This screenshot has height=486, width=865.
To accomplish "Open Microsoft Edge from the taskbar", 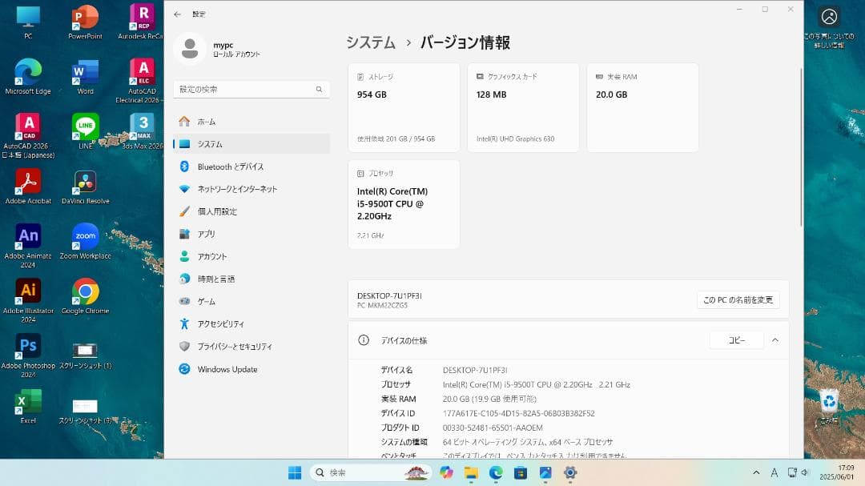I will tap(496, 473).
